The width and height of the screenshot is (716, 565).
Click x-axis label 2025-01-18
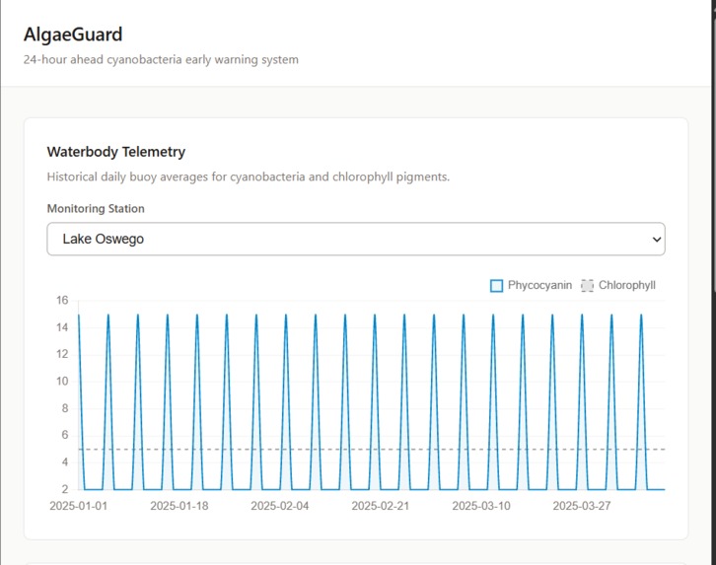point(179,506)
